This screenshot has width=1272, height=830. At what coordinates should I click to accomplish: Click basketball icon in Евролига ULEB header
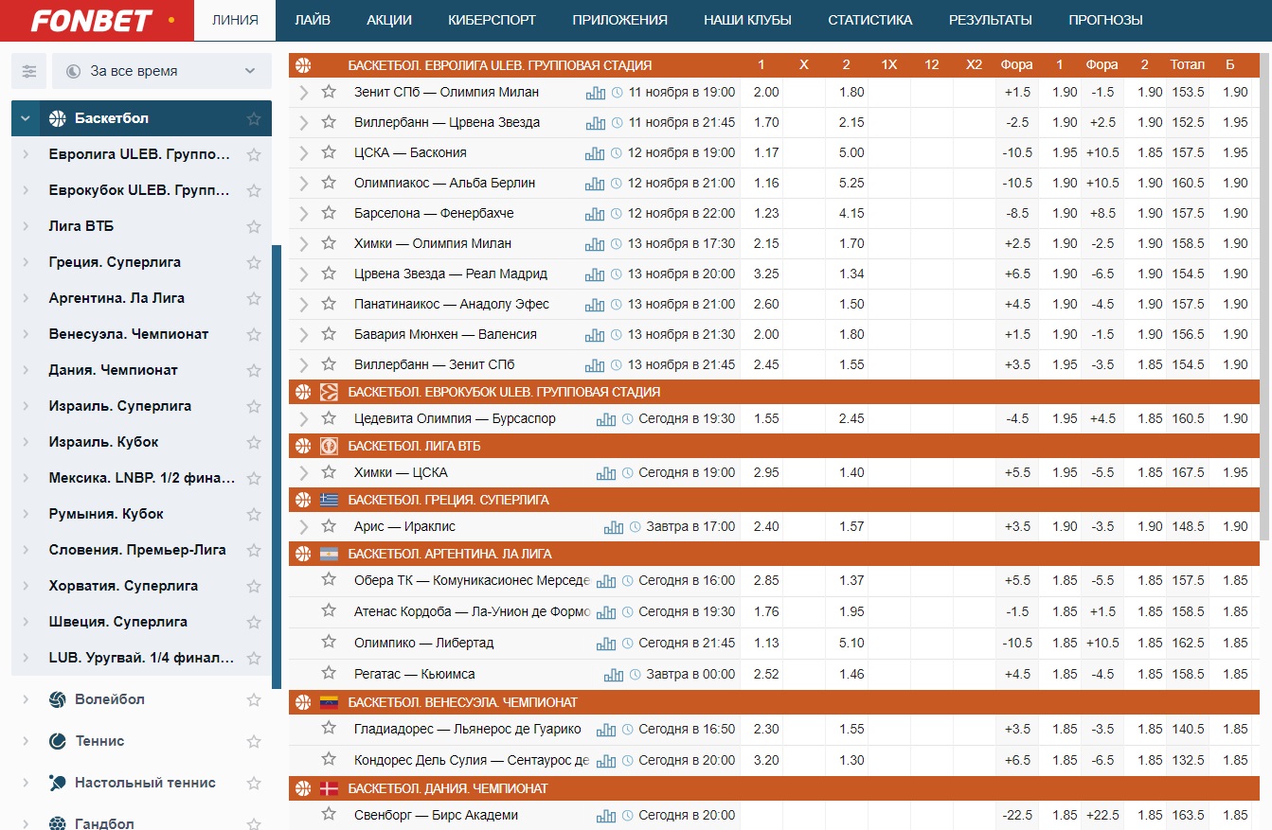point(303,65)
